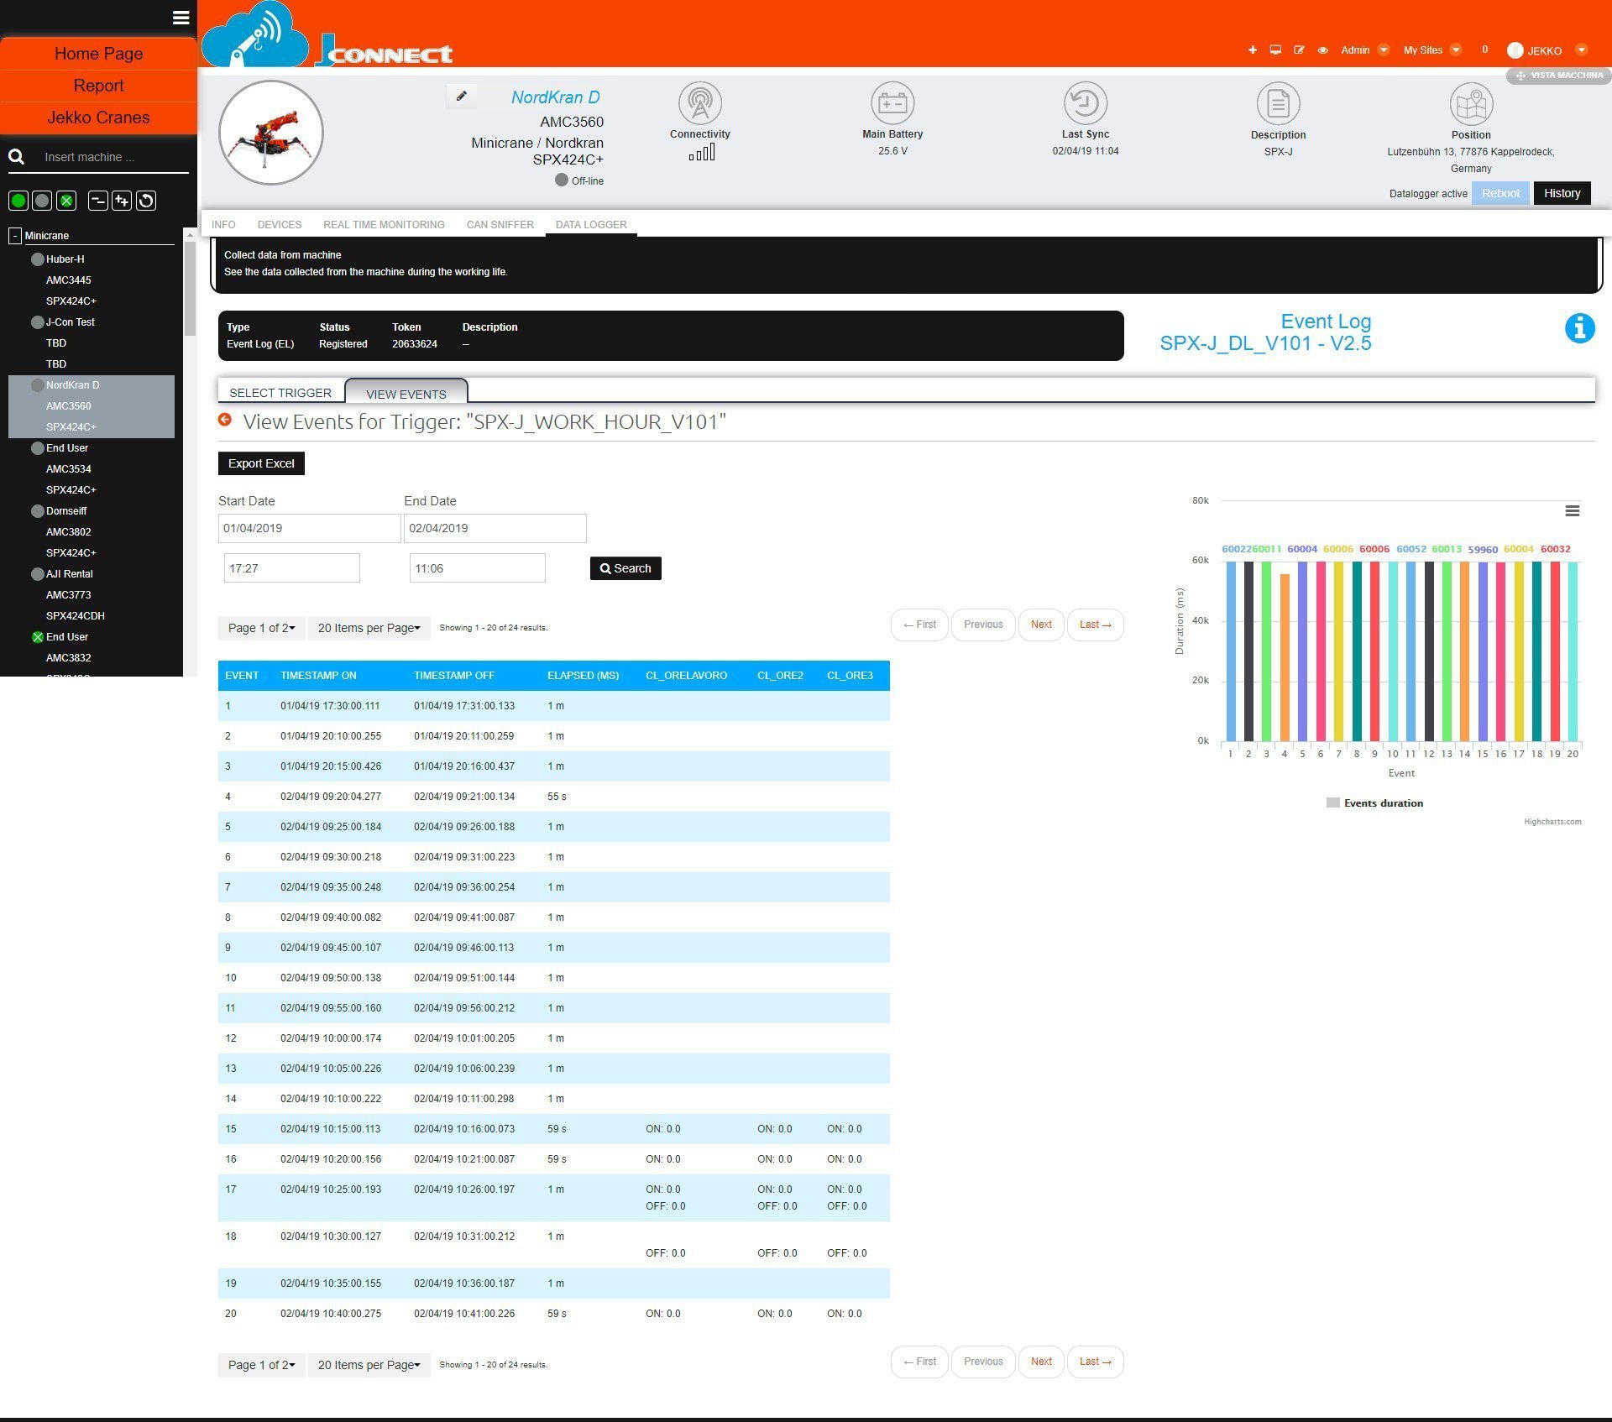Click the pencil edit icon beside NordKran D

[461, 97]
